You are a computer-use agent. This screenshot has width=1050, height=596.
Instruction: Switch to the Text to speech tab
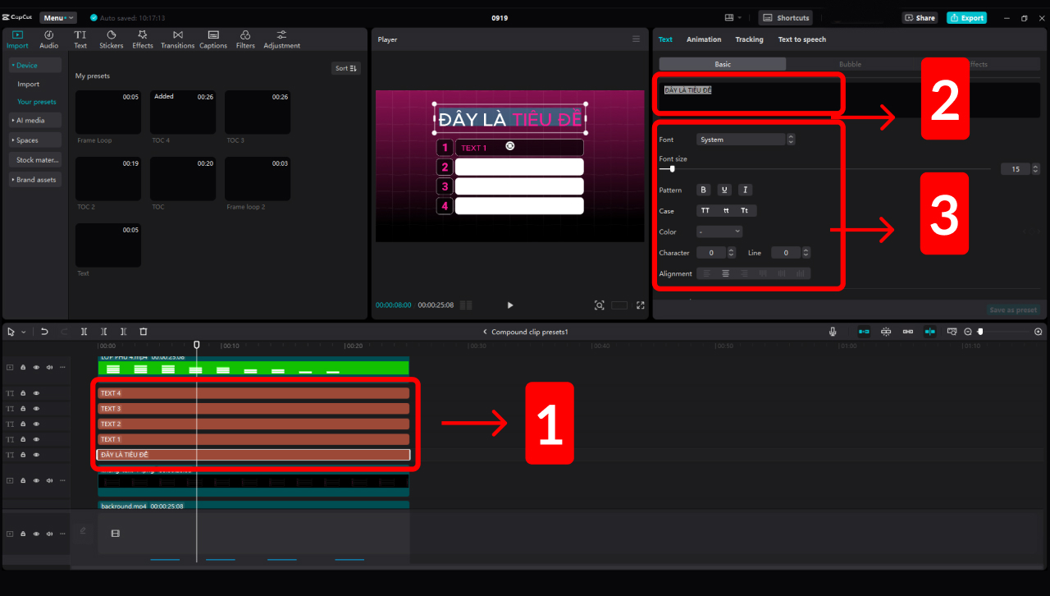(x=802, y=39)
